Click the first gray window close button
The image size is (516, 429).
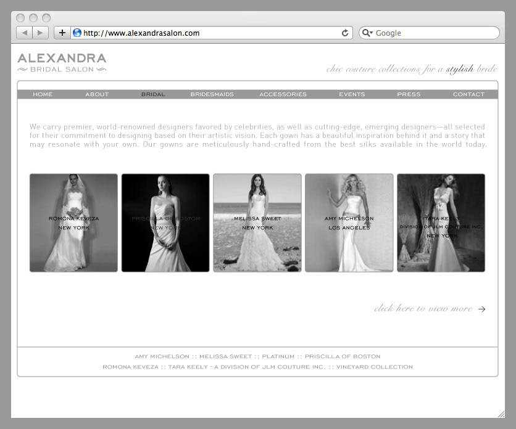click(20, 18)
